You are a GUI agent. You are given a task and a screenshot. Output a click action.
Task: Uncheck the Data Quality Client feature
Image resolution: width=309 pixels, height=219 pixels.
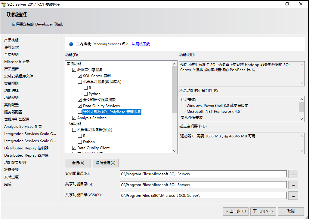(74, 148)
